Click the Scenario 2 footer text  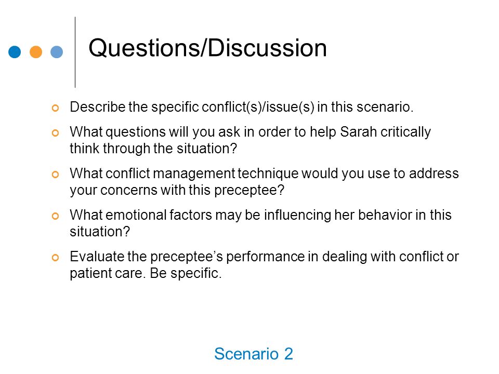pyautogui.click(x=254, y=354)
